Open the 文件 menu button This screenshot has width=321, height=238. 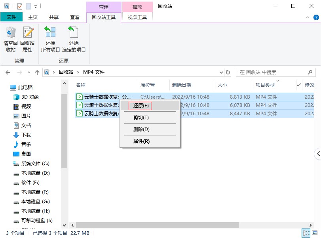click(11, 17)
